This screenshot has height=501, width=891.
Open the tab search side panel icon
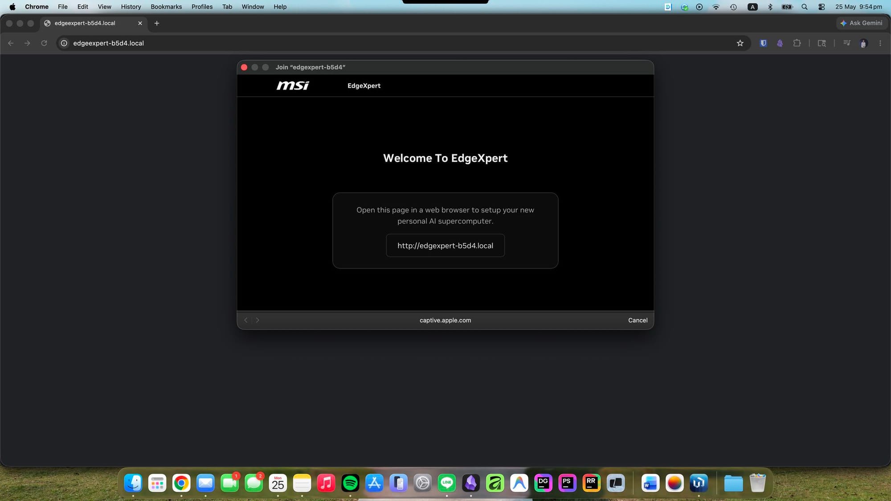coord(822,43)
